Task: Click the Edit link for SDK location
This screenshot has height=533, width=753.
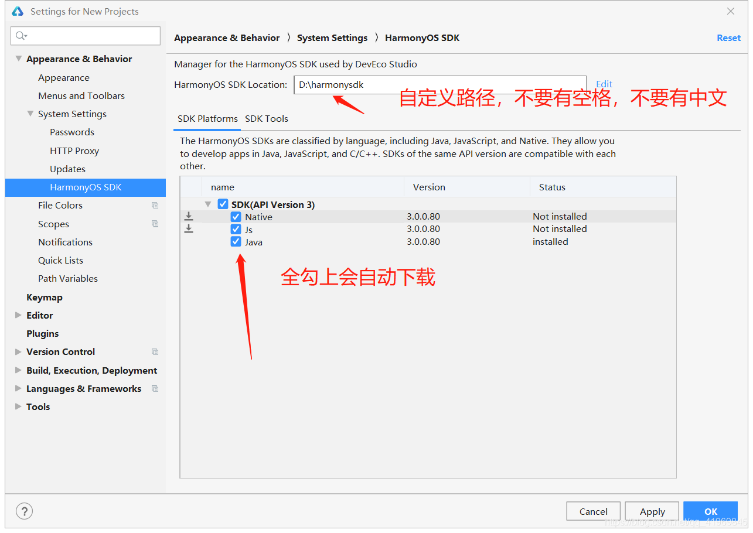Action: [604, 84]
